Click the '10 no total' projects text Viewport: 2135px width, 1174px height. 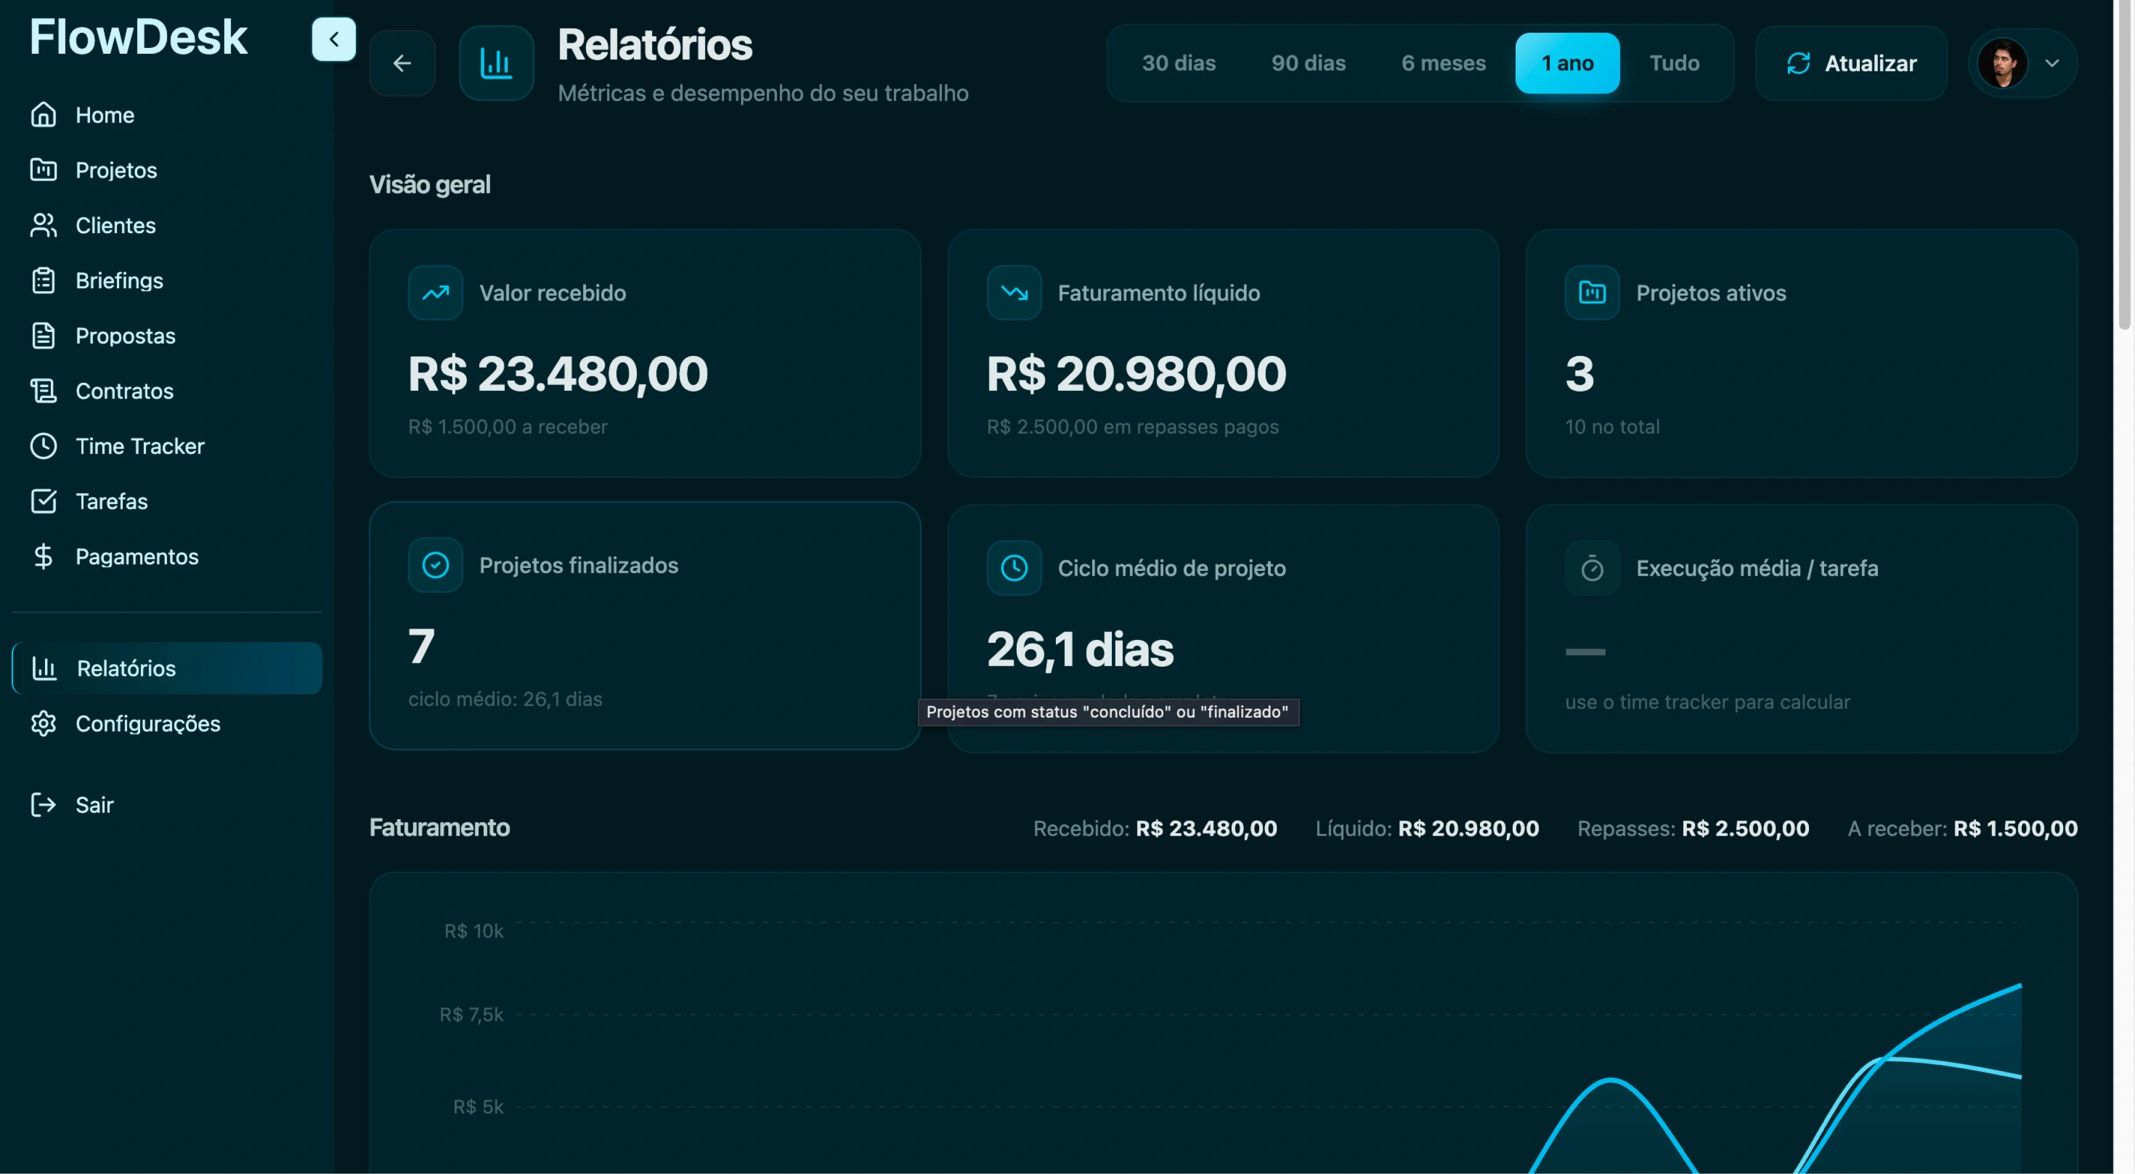pyautogui.click(x=1612, y=426)
